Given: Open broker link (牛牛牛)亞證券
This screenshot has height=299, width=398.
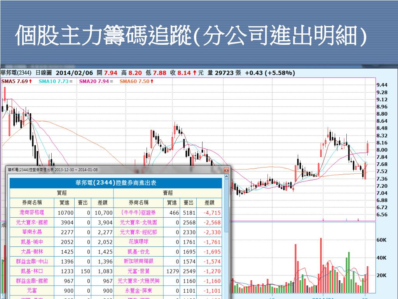Looking at the screenshot, I should point(138,212).
